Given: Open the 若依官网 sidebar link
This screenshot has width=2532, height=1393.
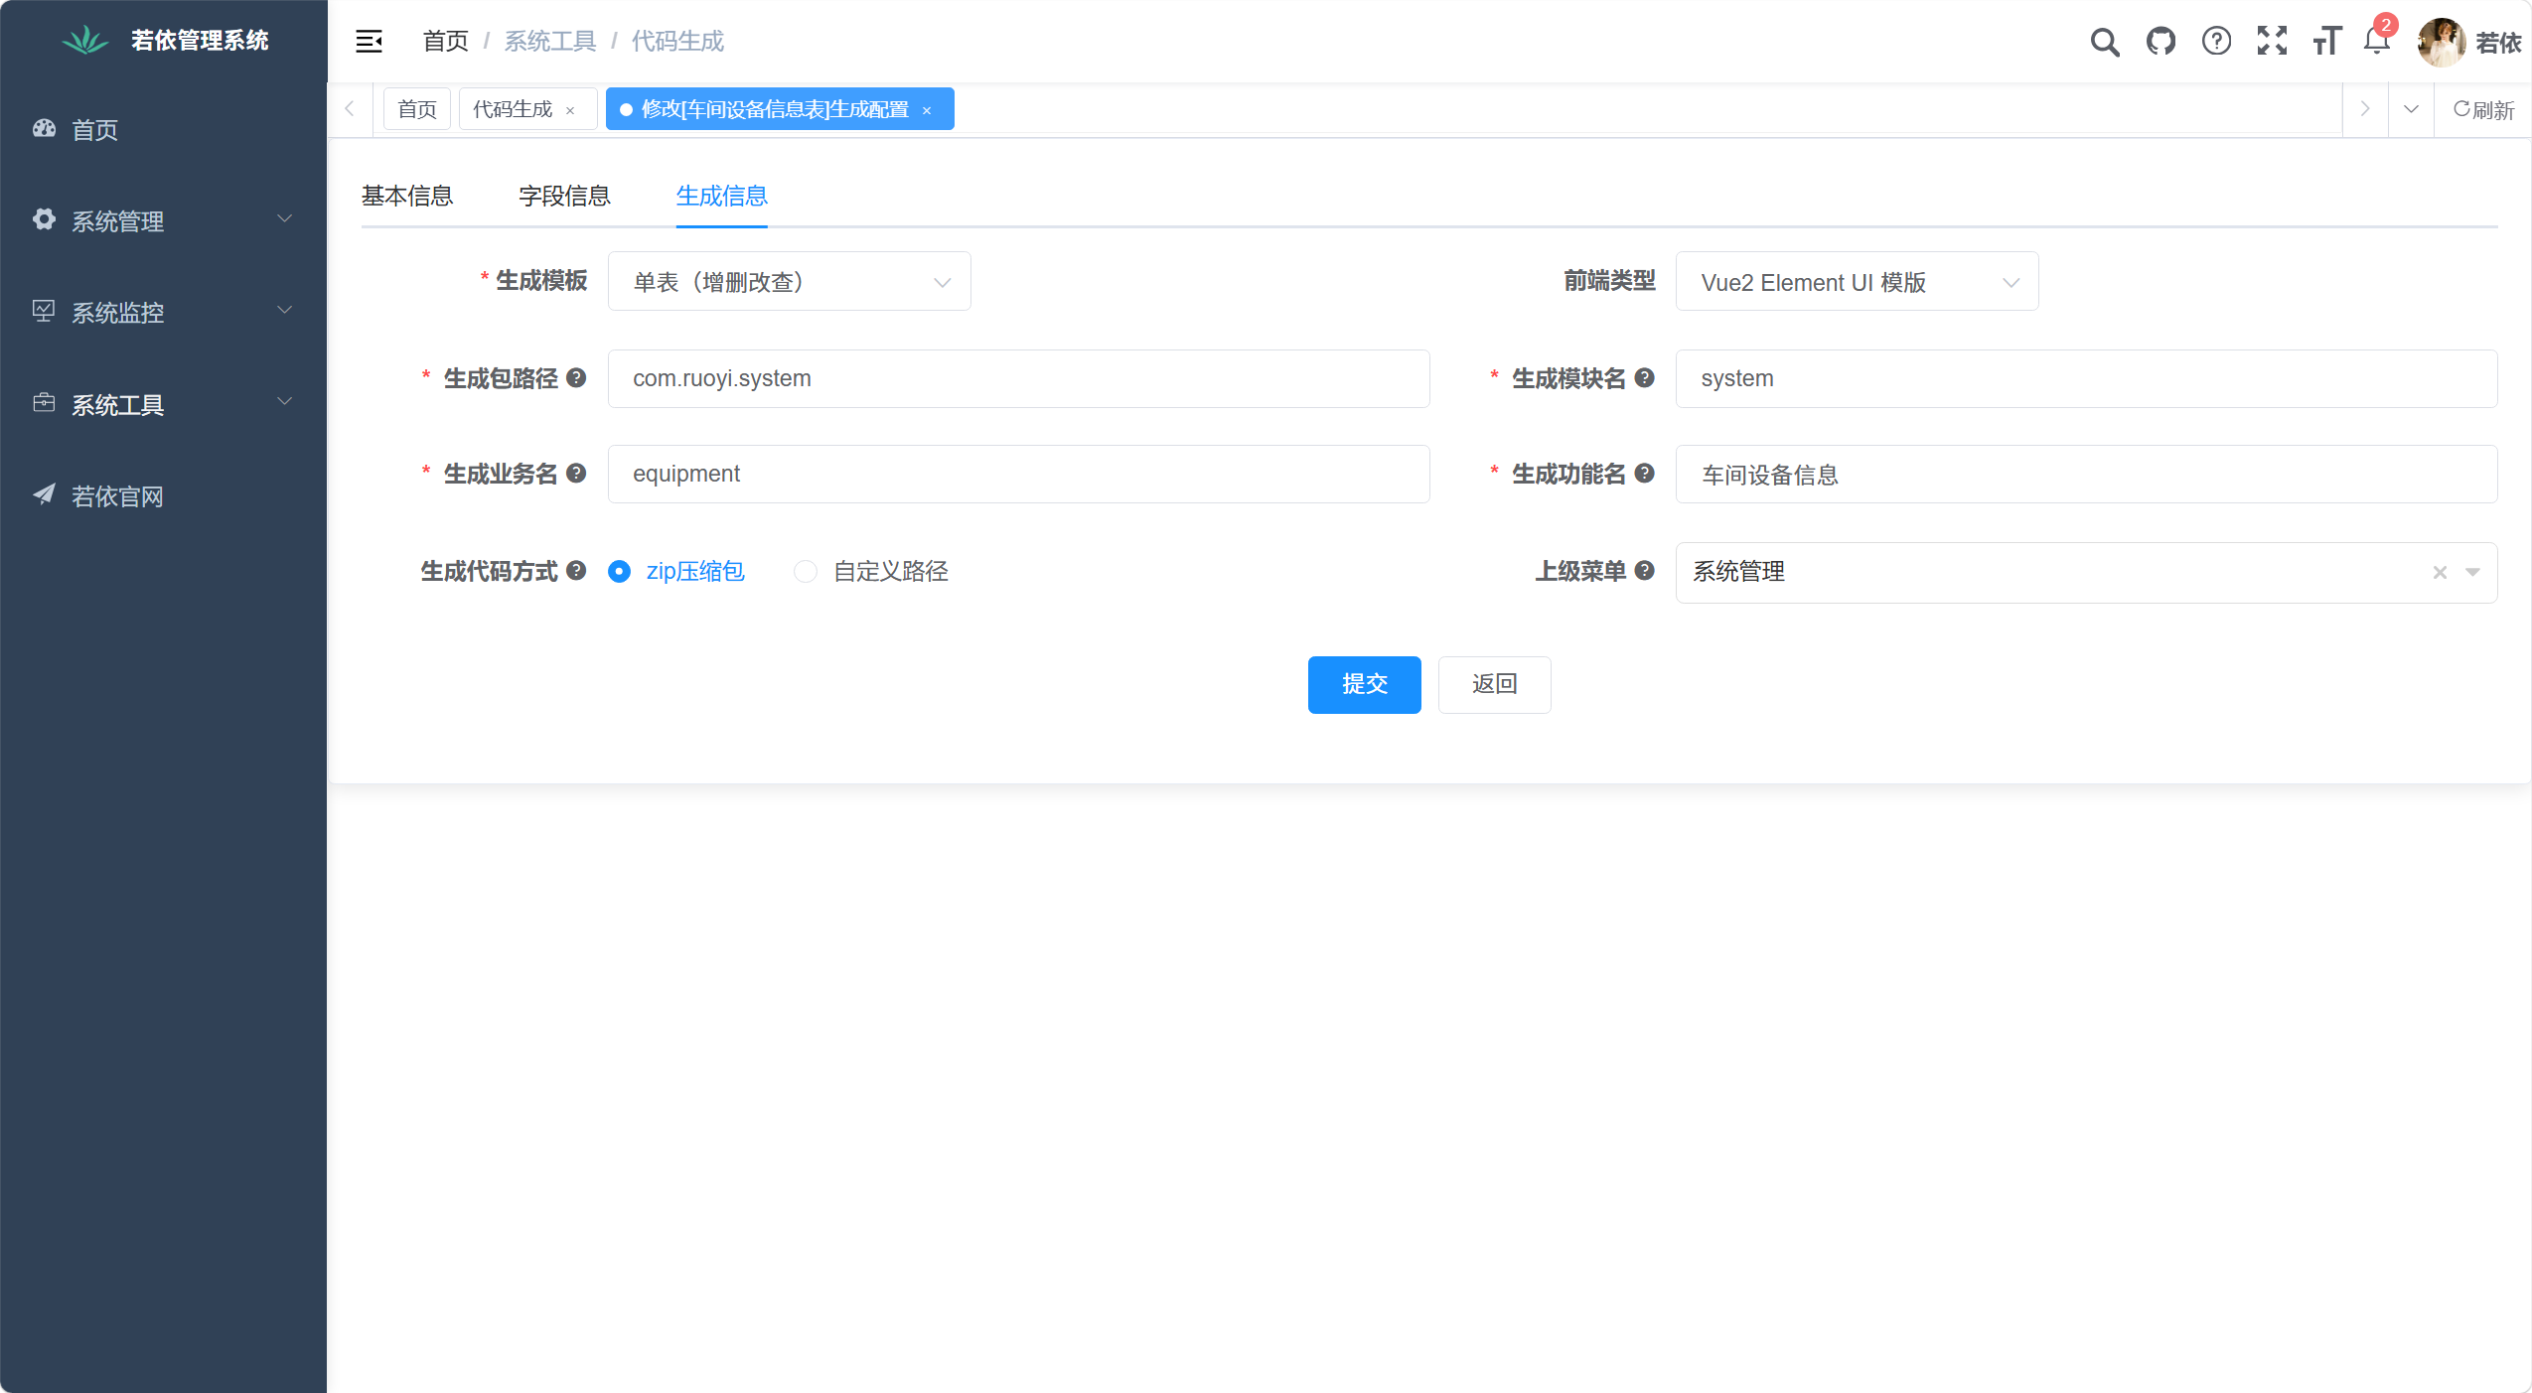Looking at the screenshot, I should [163, 495].
